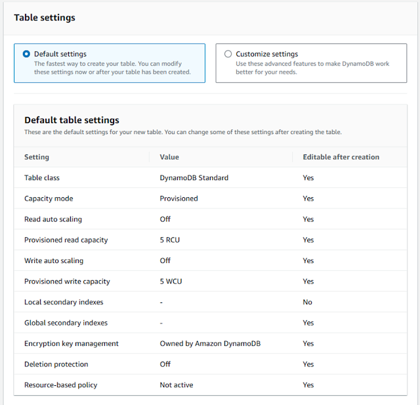Click the DynamoDB Standard value
The image size is (420, 405).
coord(194,178)
